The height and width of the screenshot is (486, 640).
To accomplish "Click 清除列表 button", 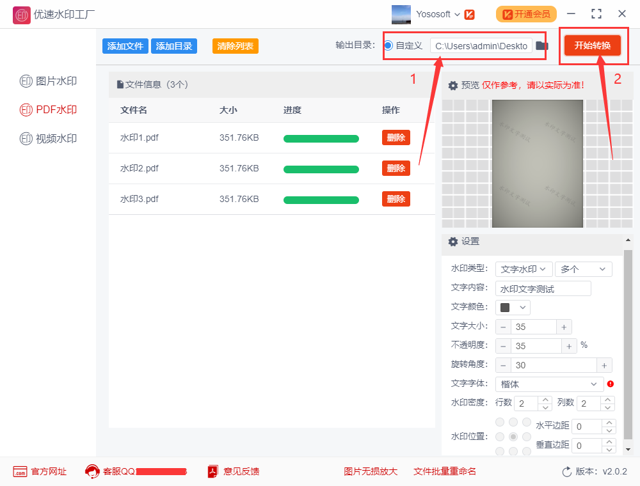I will point(235,46).
